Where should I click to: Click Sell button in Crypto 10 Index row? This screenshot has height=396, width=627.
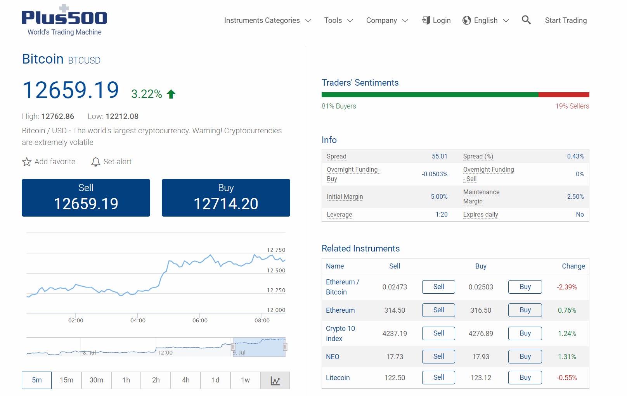[438, 333]
